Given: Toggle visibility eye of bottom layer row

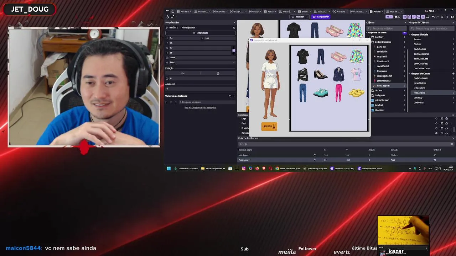Looking at the screenshot, I should tap(442, 133).
